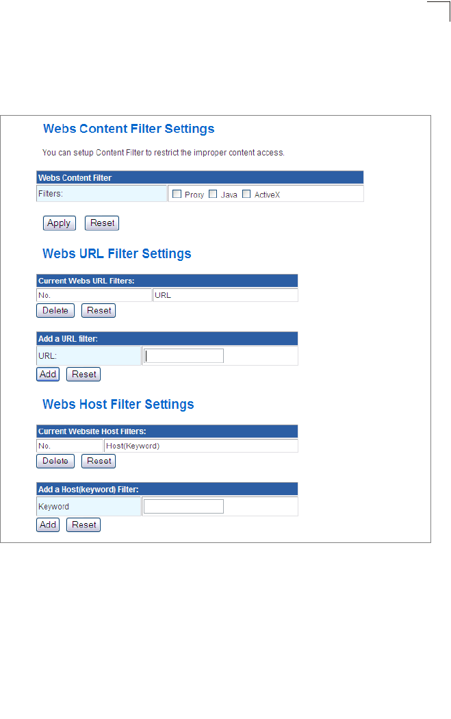Check the ActiveX filter box
Image resolution: width=451 pixels, height=719 pixels.
point(246,194)
